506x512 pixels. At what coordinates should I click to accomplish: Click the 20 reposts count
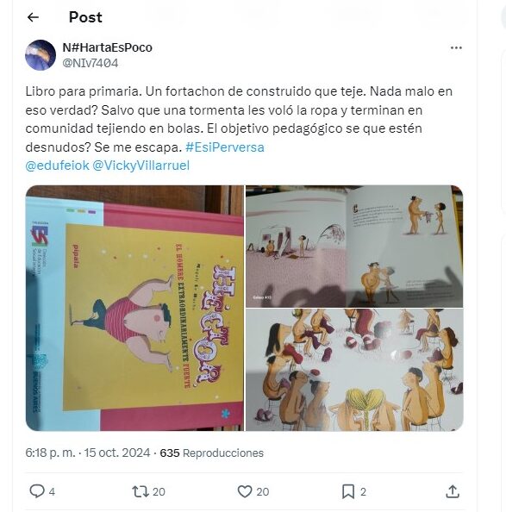pyautogui.click(x=159, y=492)
